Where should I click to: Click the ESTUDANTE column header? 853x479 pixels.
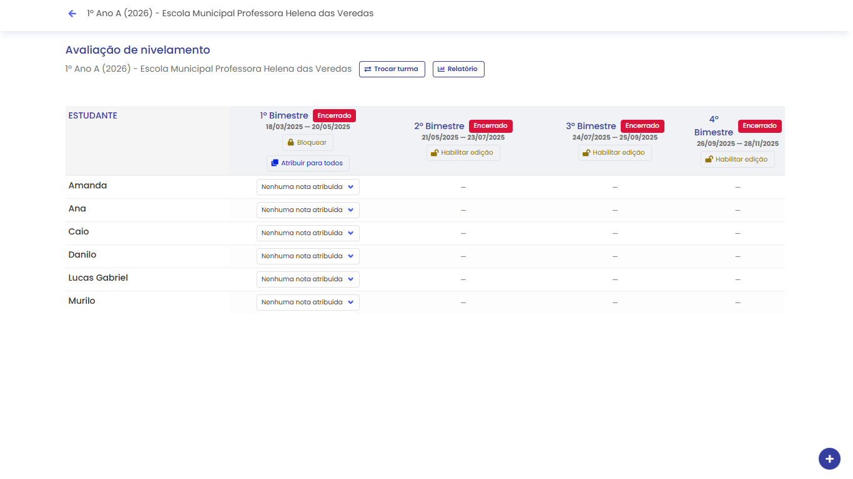92,115
